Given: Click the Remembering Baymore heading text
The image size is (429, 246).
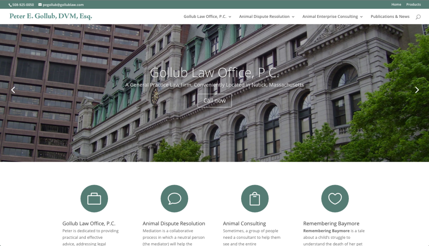Looking at the screenshot, I should [x=331, y=223].
